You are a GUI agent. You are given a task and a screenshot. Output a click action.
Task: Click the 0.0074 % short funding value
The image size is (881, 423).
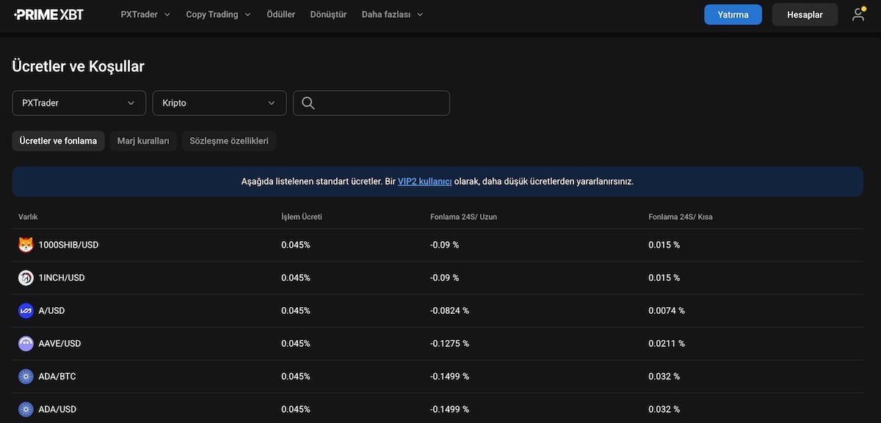click(667, 311)
